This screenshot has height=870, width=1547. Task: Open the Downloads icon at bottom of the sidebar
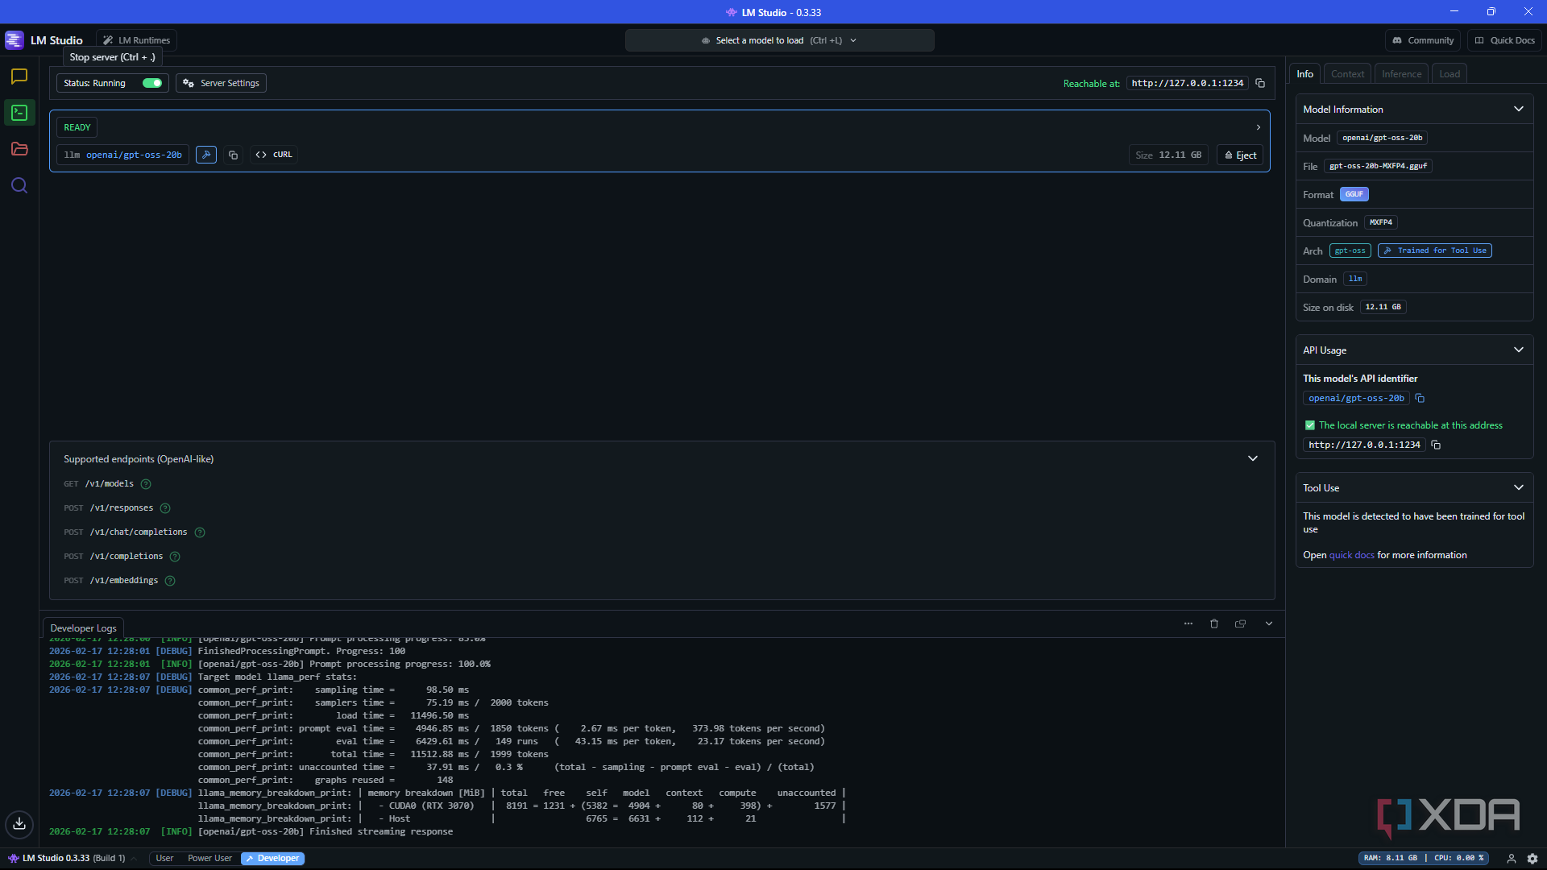[x=19, y=823]
